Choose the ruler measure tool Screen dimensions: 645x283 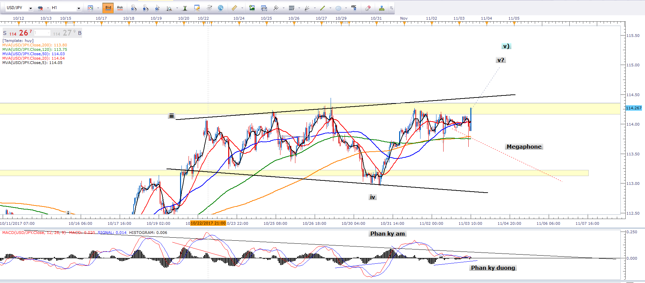click(234, 8)
